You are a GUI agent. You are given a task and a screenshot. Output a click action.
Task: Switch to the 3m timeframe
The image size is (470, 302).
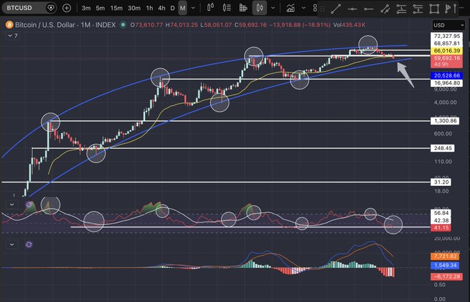(86, 8)
